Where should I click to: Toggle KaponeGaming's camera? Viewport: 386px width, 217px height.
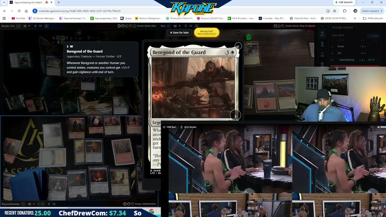coord(54,204)
